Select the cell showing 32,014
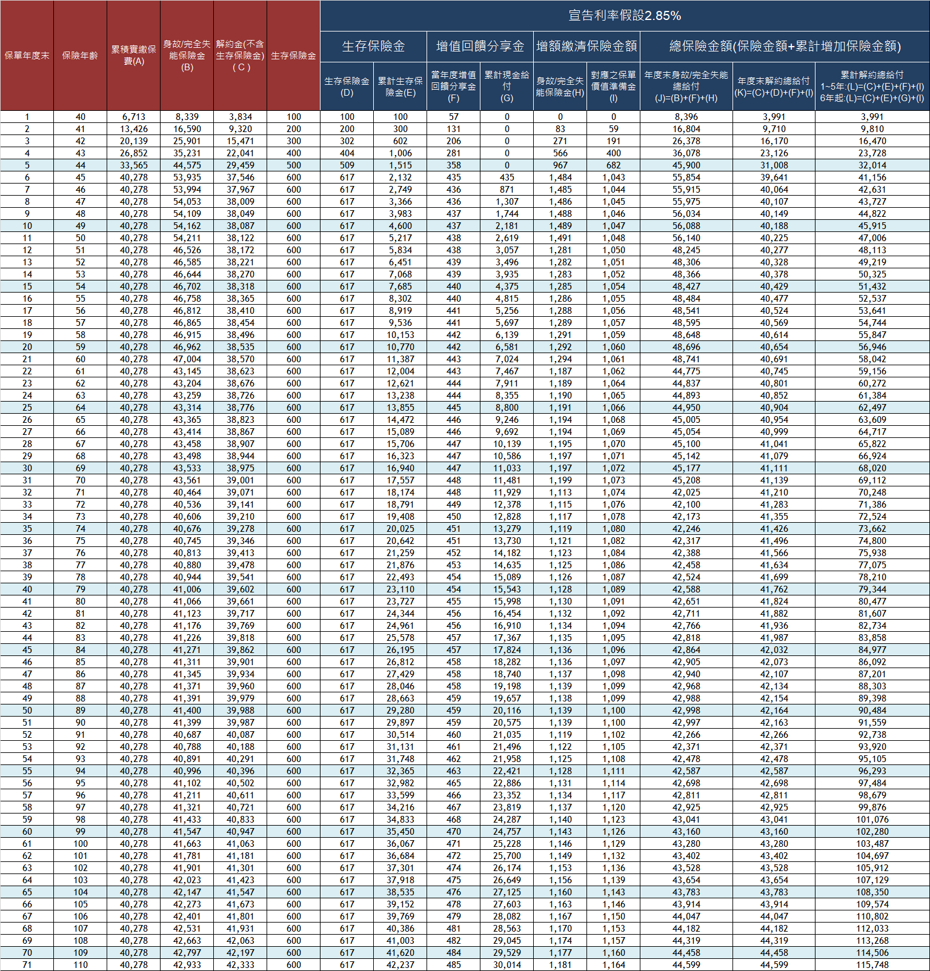Viewport: 930px width, 971px height. (x=872, y=165)
